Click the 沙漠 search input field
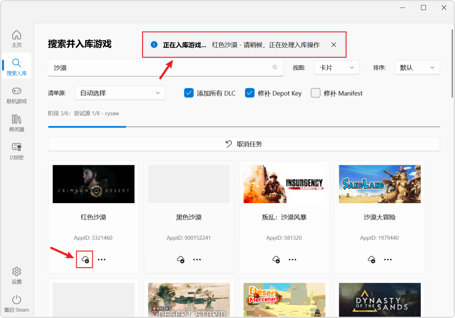Screen dimensions: 455x318 (166, 67)
